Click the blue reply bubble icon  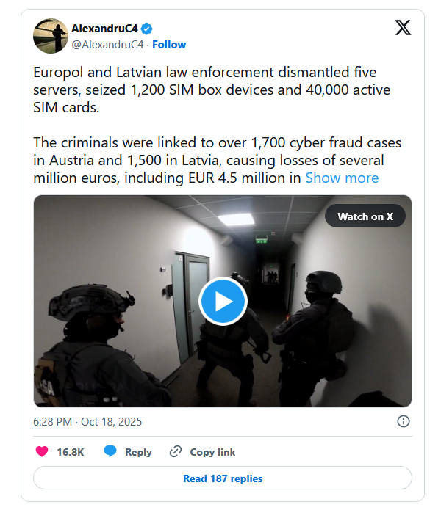(110, 451)
